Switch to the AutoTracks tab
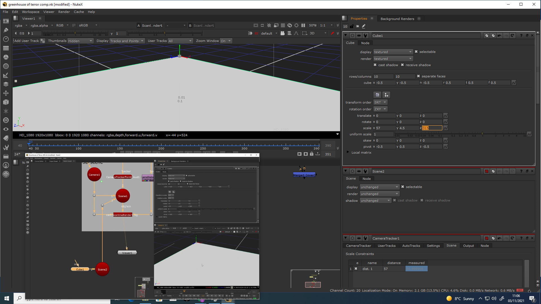Screen dimensions: 541x304 411,246
